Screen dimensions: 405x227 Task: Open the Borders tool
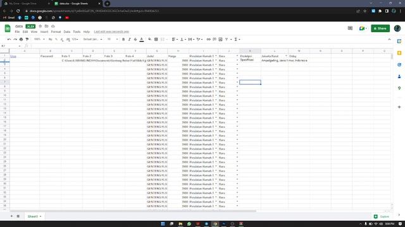[x=156, y=39]
